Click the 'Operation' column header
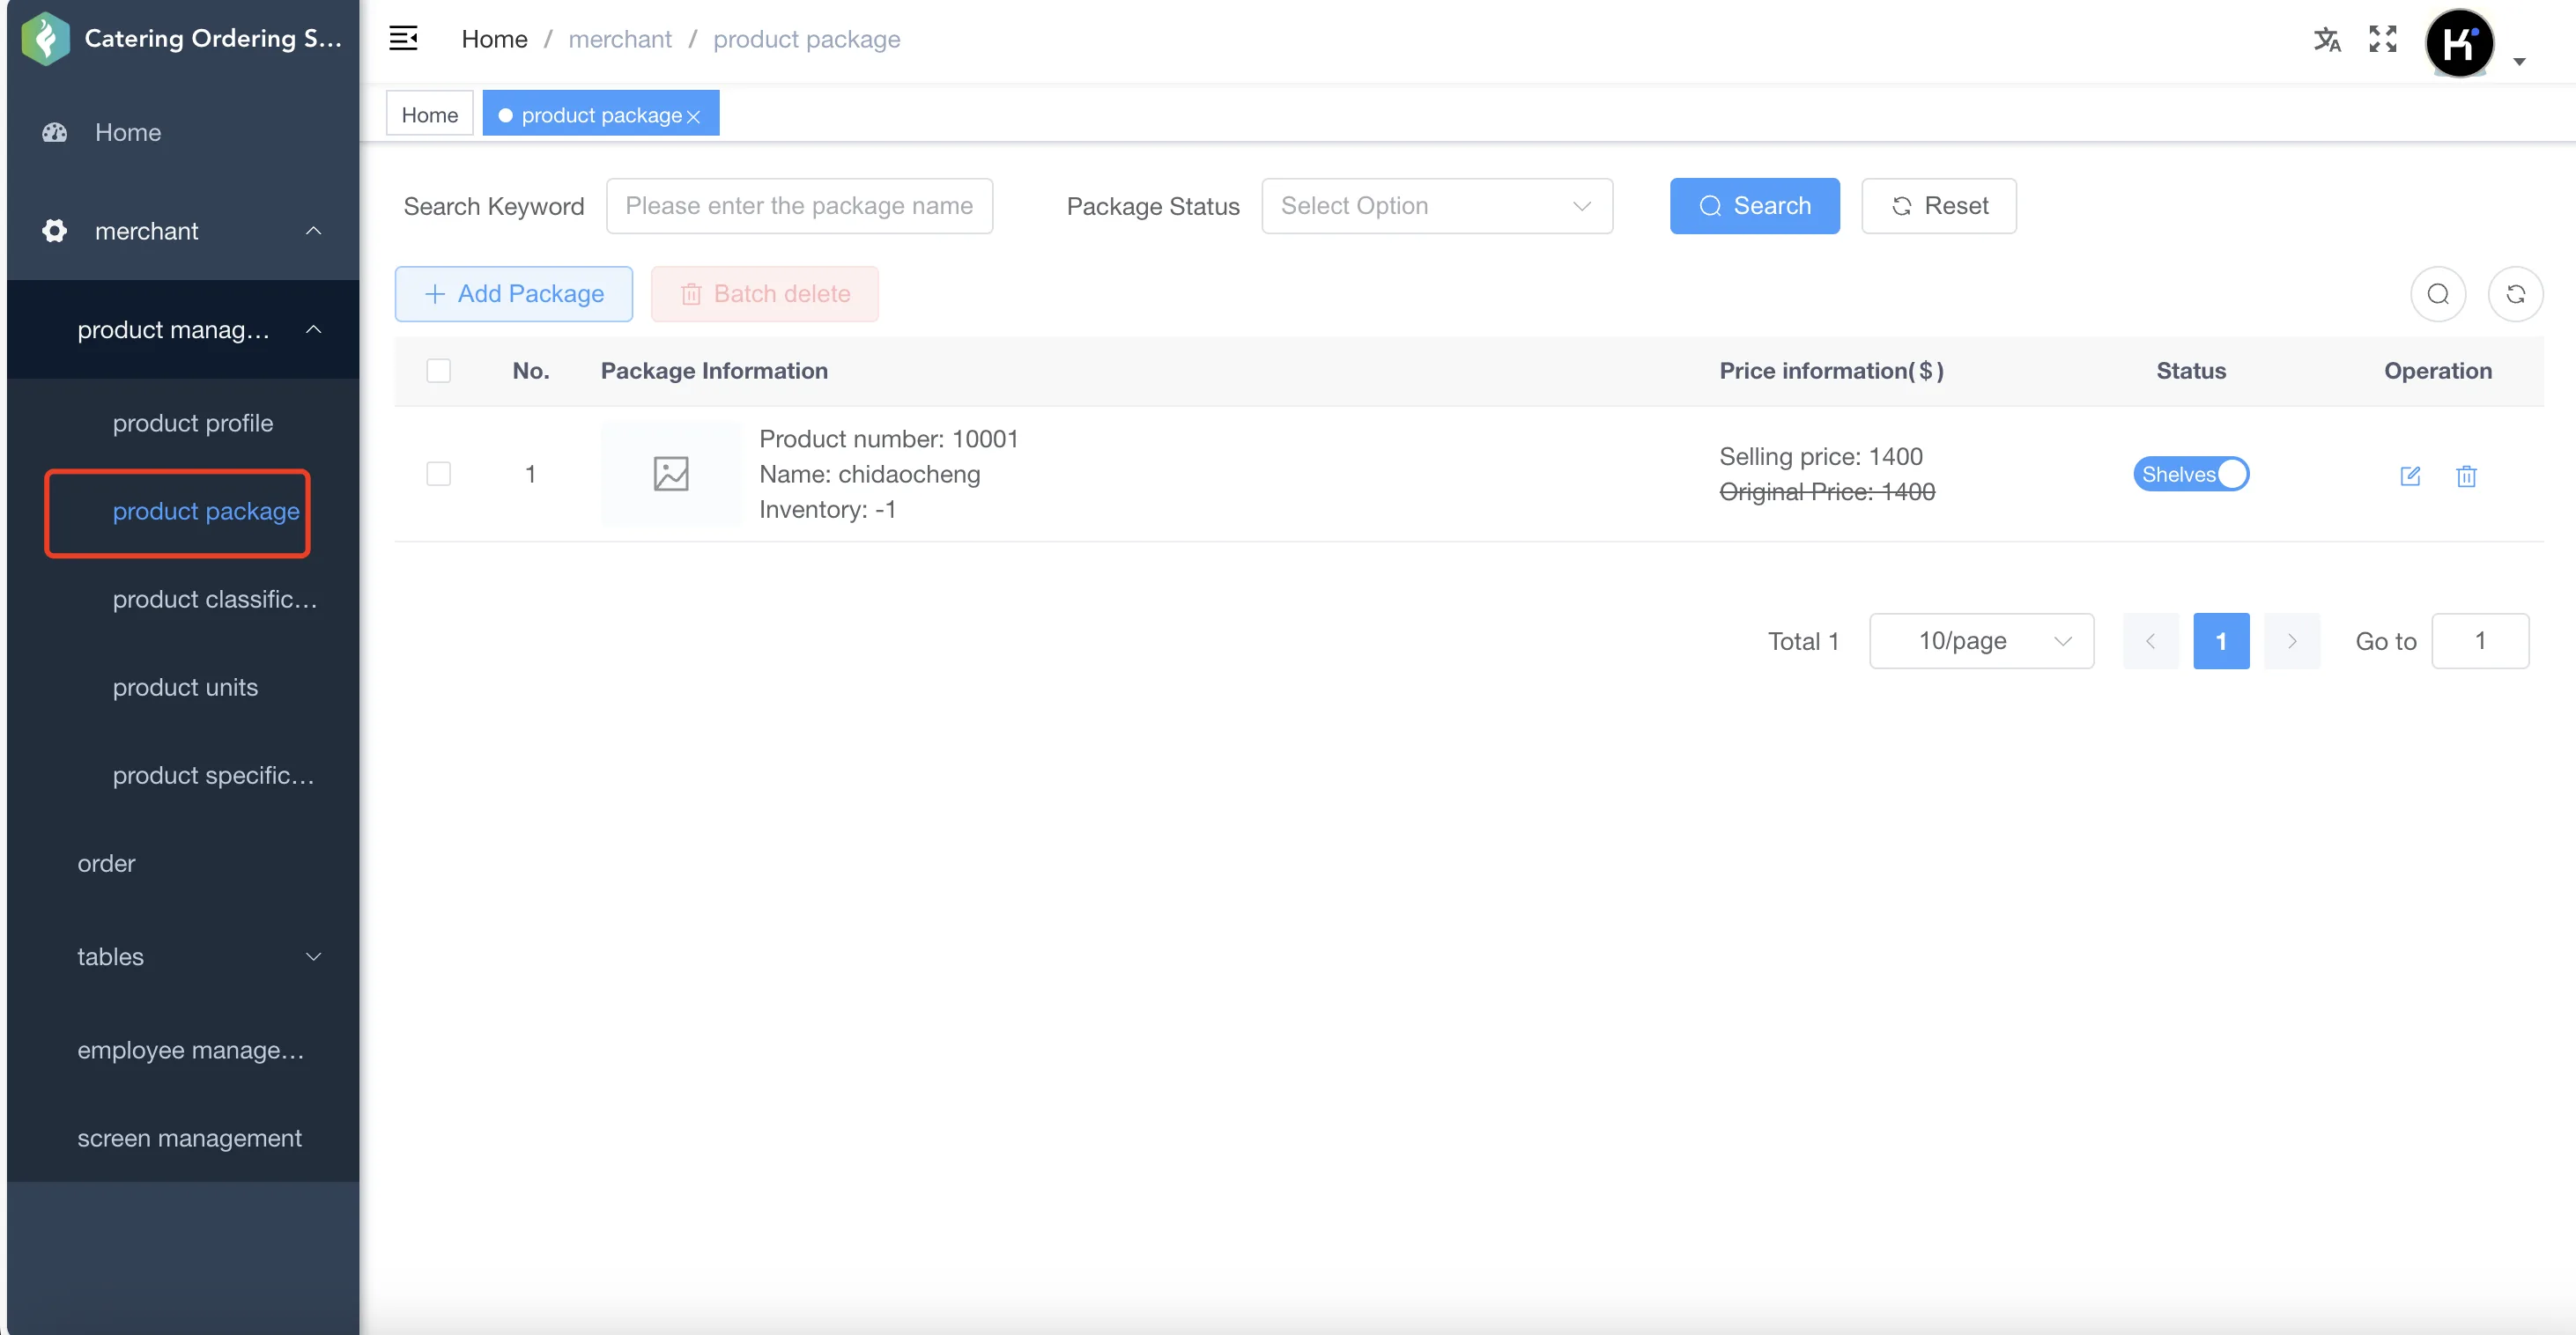Image resolution: width=2576 pixels, height=1335 pixels. coord(2437,371)
